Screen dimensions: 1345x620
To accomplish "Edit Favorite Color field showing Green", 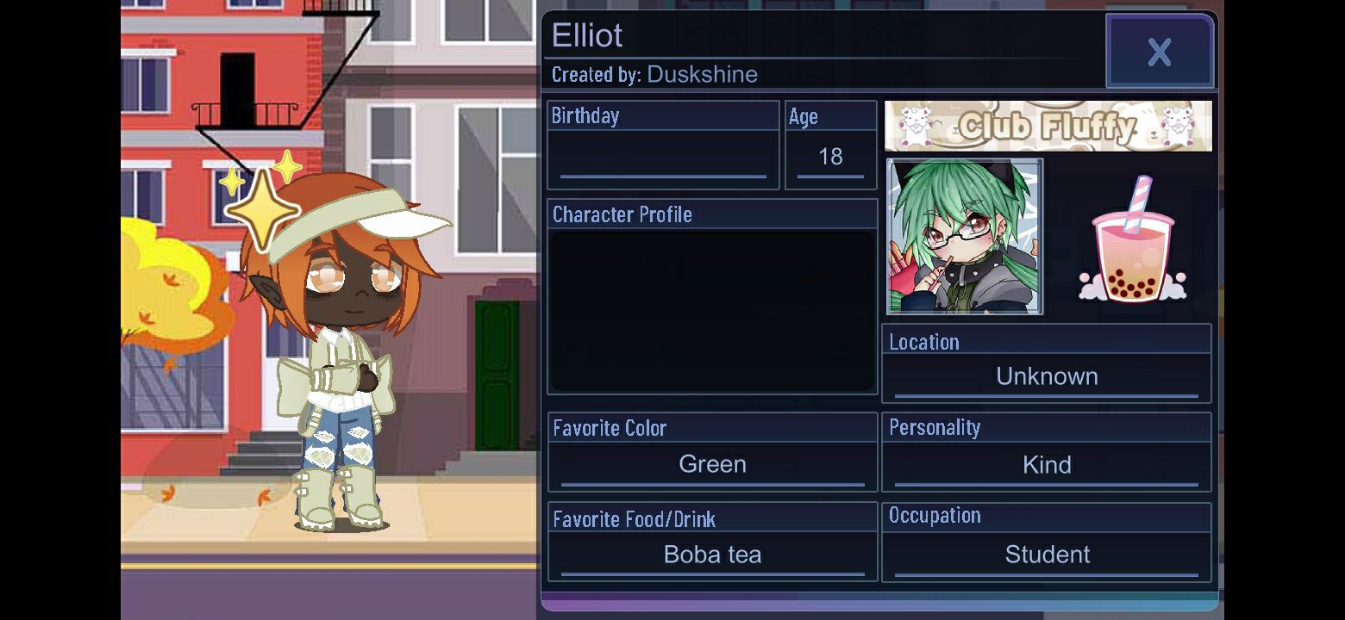I will [x=712, y=465].
